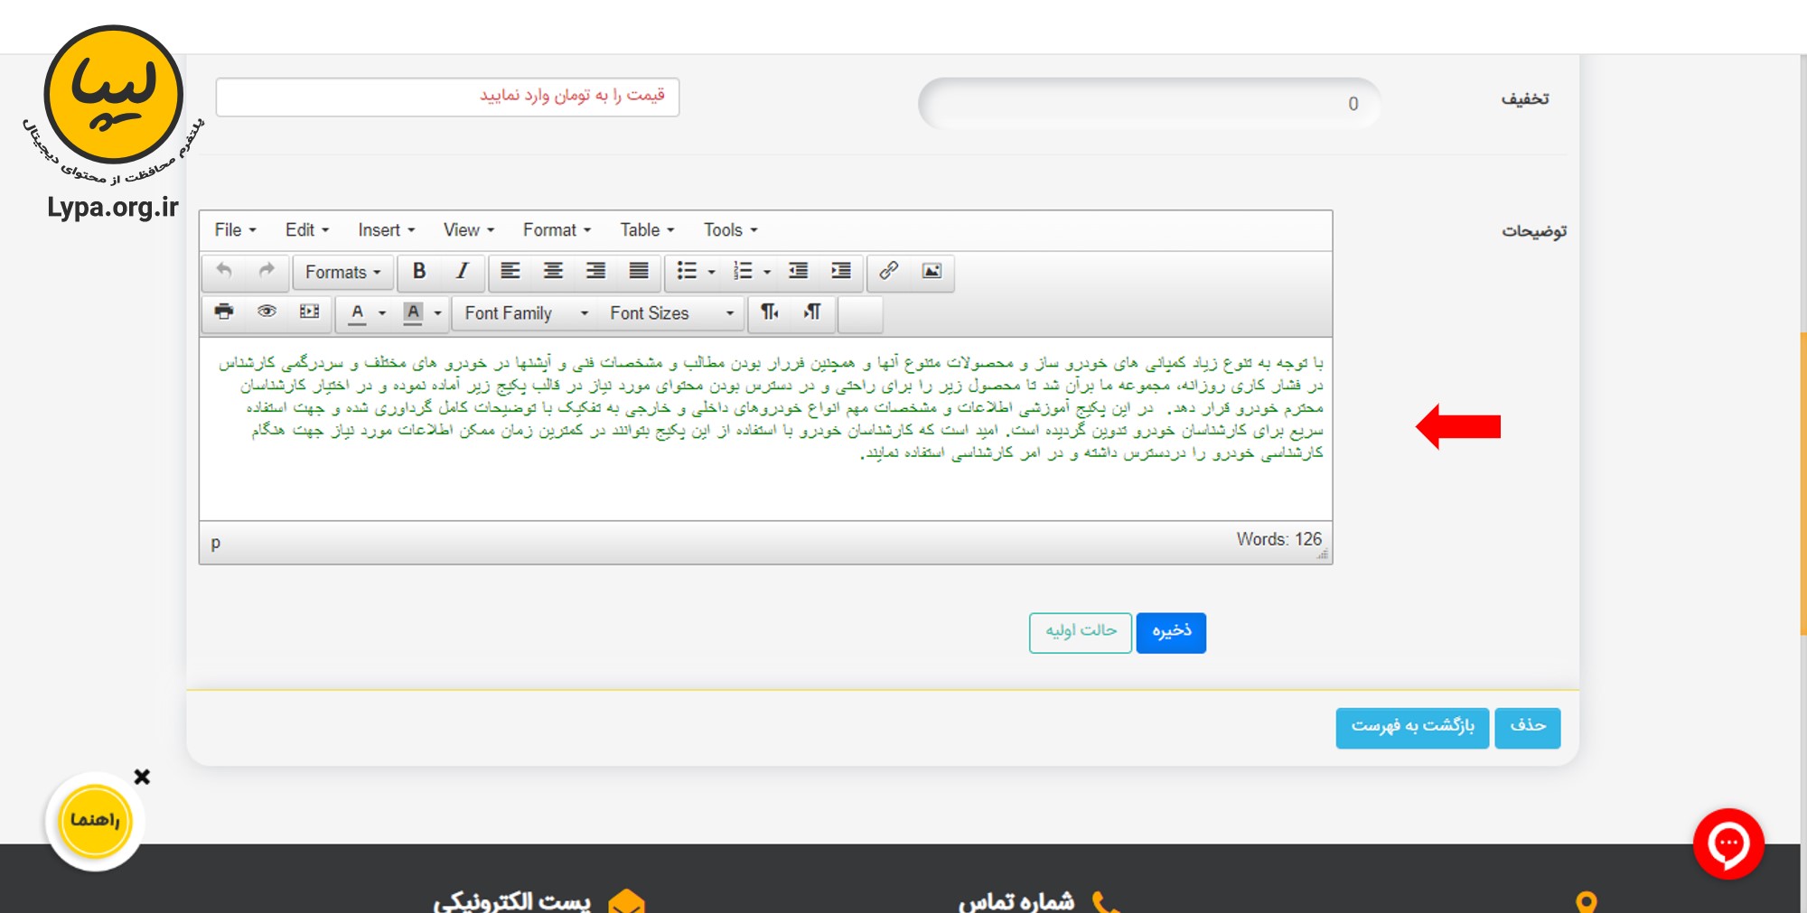Click the location pin icon in footer
The width and height of the screenshot is (1807, 913).
coord(1587,902)
